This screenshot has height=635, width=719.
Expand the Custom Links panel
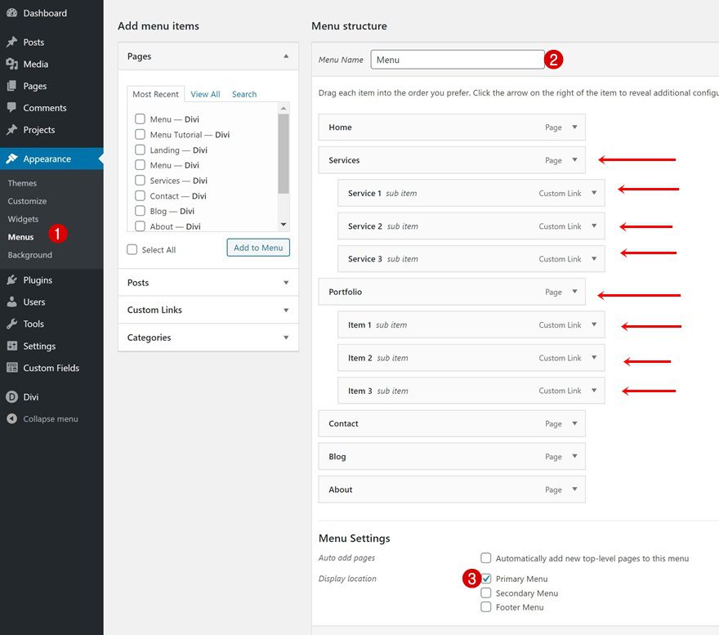pos(284,309)
